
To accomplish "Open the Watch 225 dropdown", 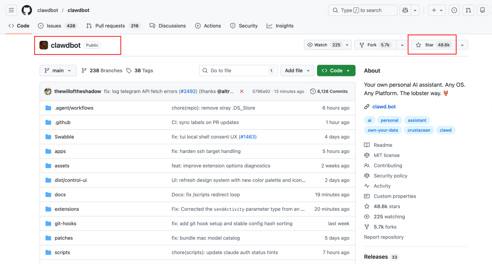I will click(328, 45).
